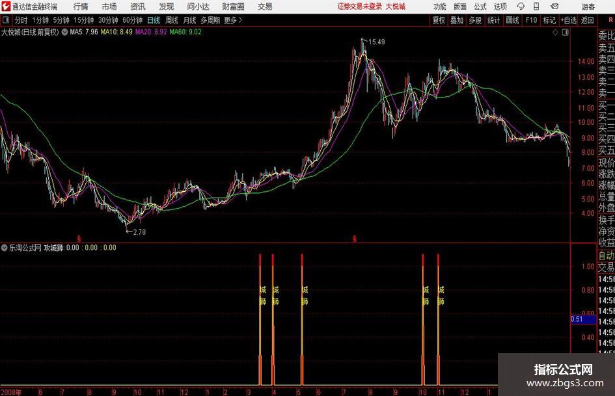The width and height of the screenshot is (615, 396).
Task: Switch to 60分钟 period
Action: (133, 20)
